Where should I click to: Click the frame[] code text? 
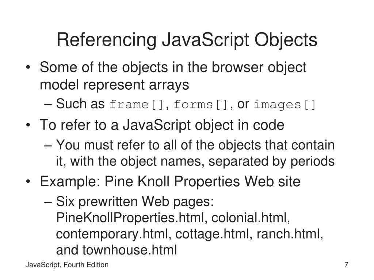(137, 105)
